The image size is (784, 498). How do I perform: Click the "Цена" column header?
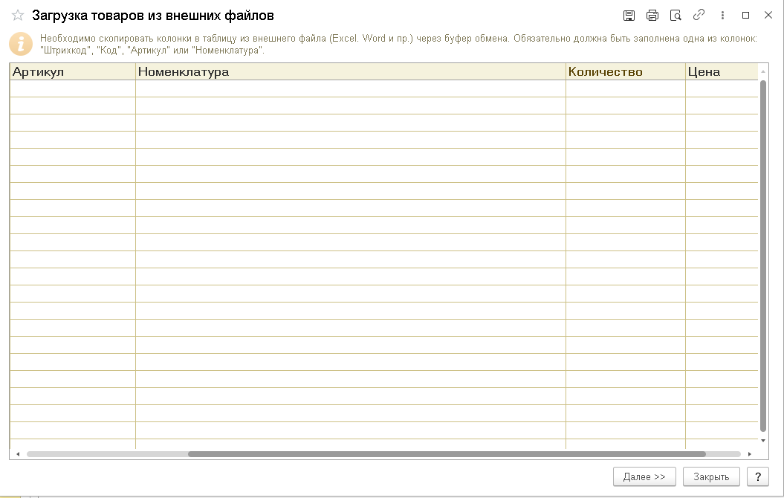[721, 72]
